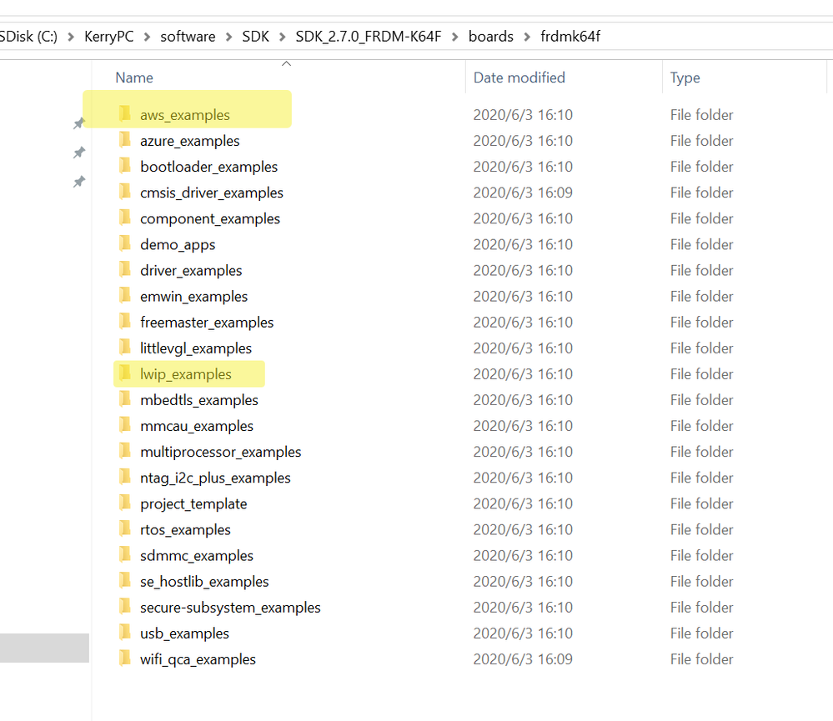Go to the boards breadcrumb
This screenshot has height=721, width=833.
[x=491, y=37]
